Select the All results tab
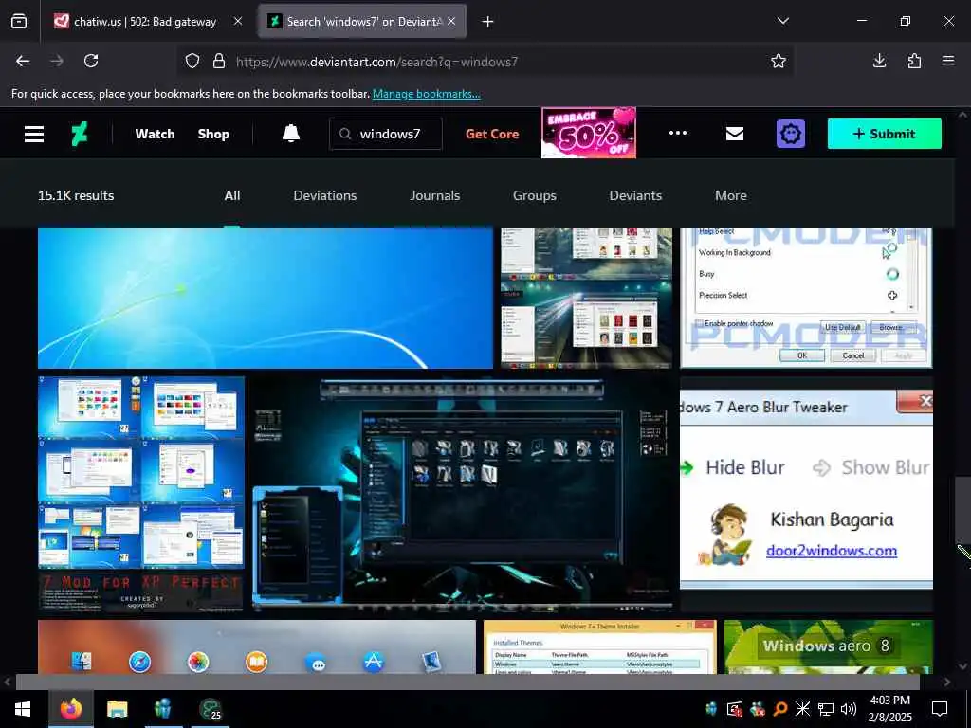Viewport: 971px width, 728px height. (232, 195)
